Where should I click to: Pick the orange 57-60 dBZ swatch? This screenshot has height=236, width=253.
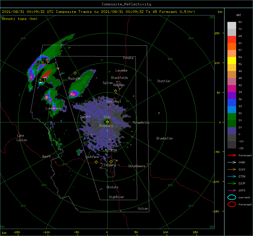(x=232, y=47)
